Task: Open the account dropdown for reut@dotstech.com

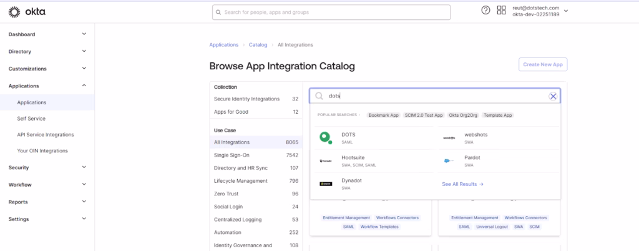Action: tap(565, 11)
